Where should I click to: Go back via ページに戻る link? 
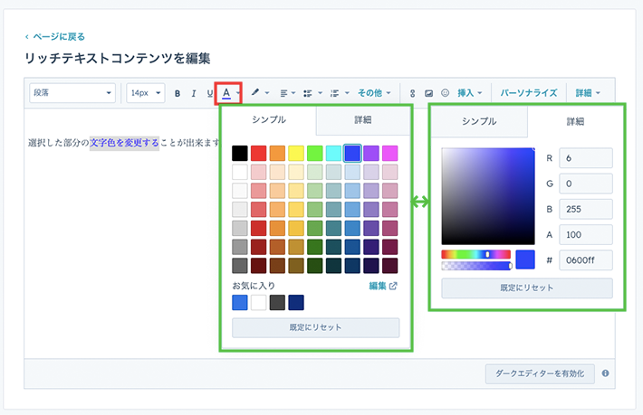point(54,36)
